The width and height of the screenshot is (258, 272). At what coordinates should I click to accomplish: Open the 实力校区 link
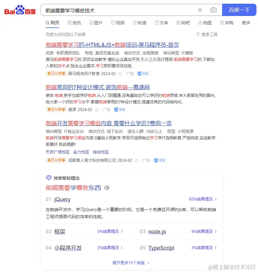(x=81, y=152)
